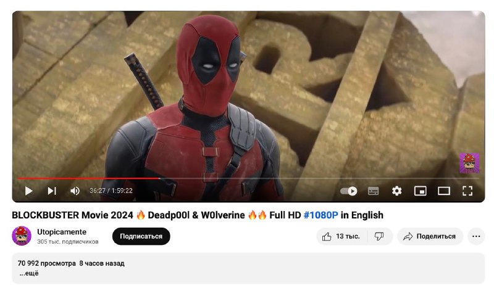Screen dimensions: 494x285
Task: Expand the description with ...ещё
Action: click(x=29, y=273)
